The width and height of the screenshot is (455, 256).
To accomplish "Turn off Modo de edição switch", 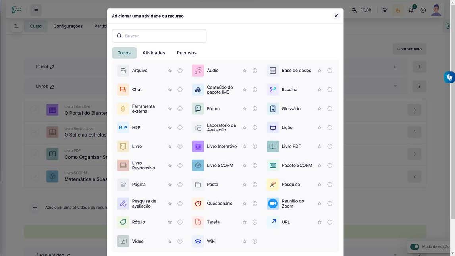I will [x=414, y=247].
